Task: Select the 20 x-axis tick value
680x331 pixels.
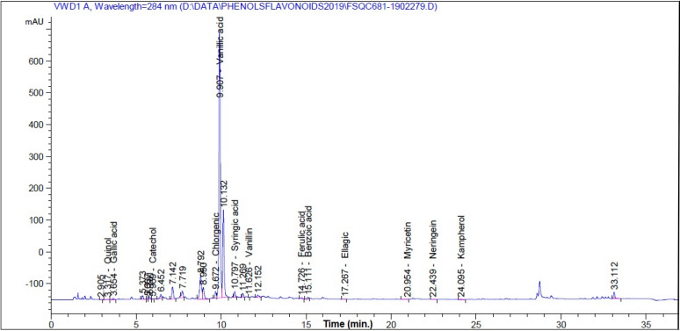Action: pos(391,324)
